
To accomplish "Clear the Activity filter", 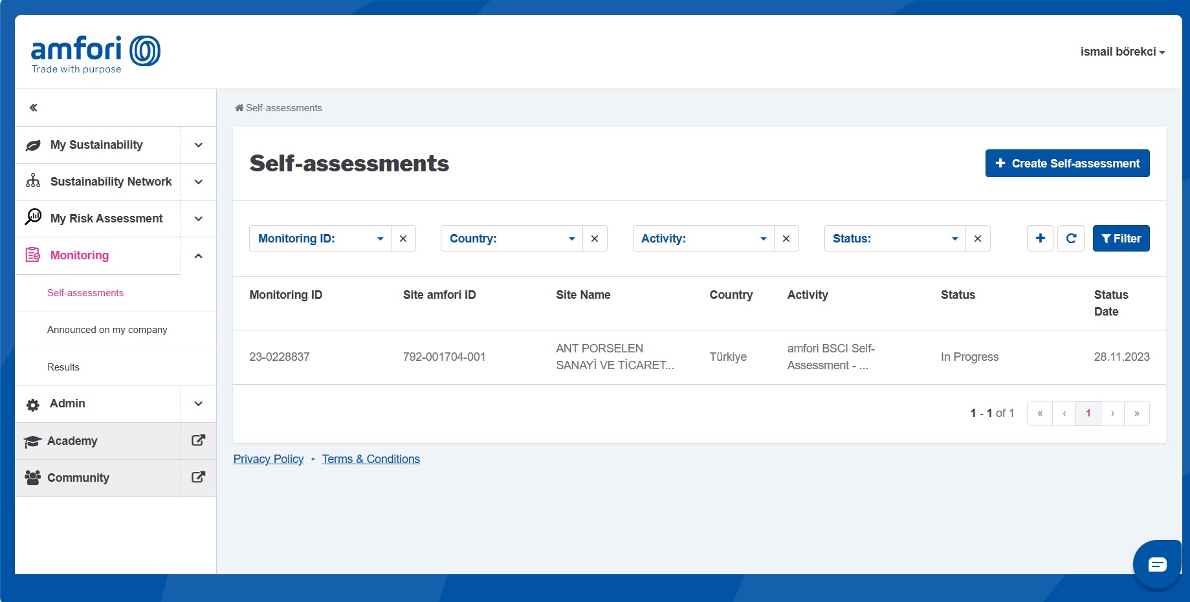I will point(786,239).
